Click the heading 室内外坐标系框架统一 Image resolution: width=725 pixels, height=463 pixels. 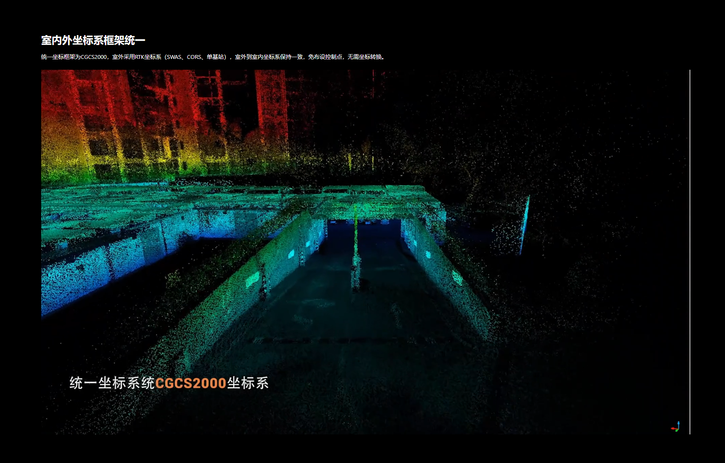93,40
